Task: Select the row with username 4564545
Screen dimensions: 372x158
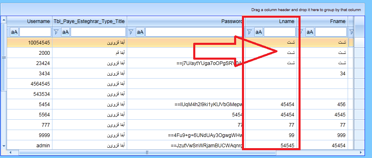Action: [x=180, y=84]
